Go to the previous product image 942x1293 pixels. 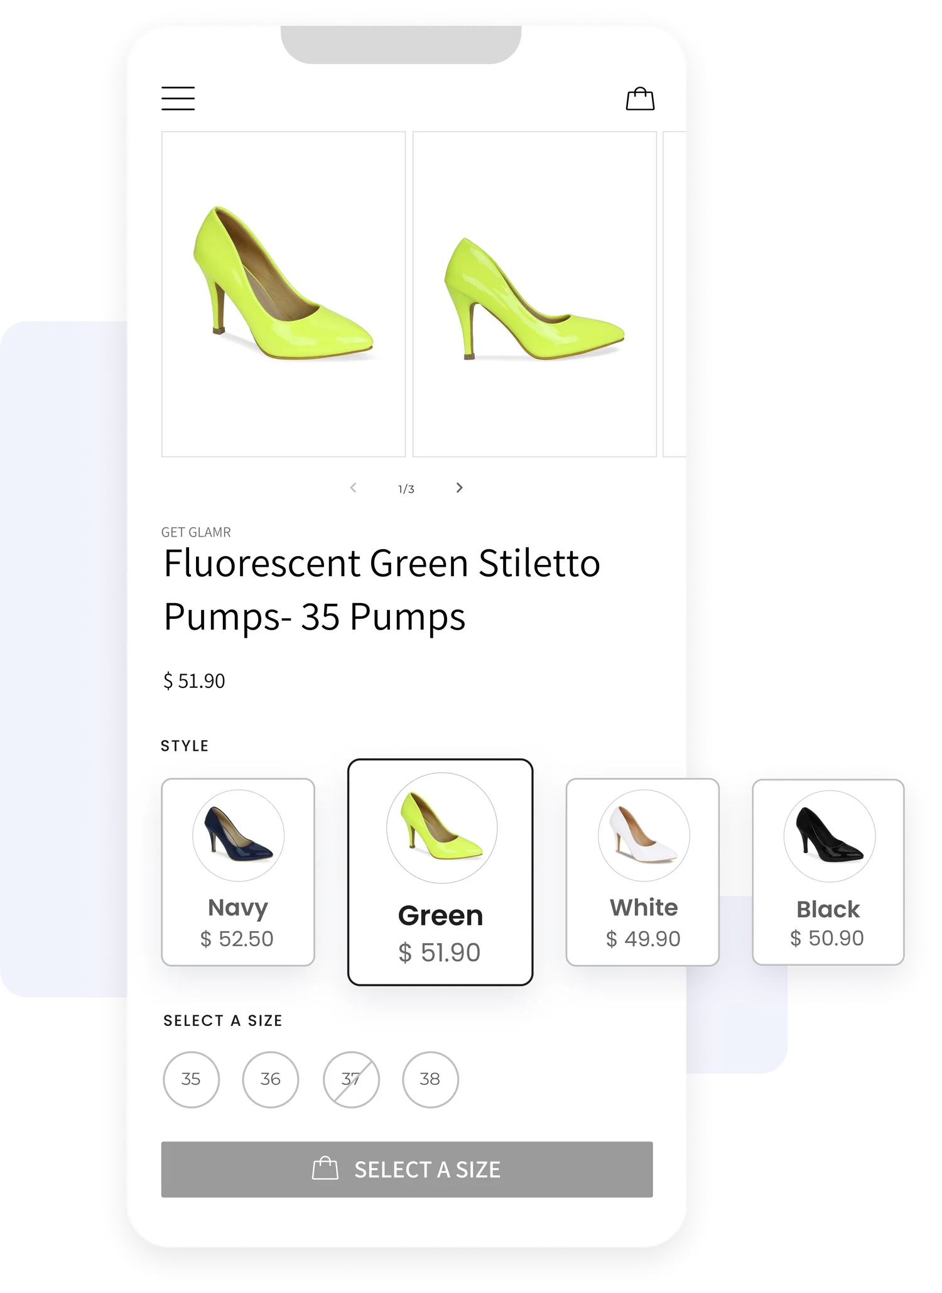point(354,488)
